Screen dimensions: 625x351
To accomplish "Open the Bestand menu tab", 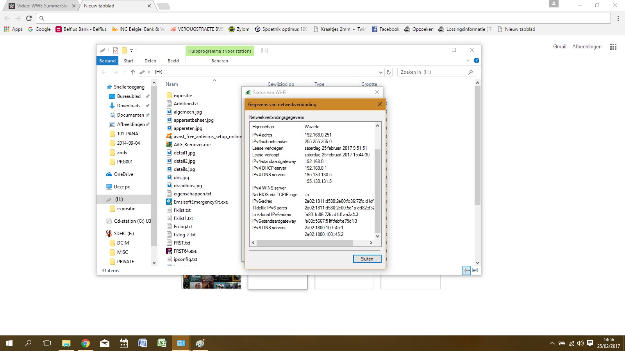I will pos(107,61).
